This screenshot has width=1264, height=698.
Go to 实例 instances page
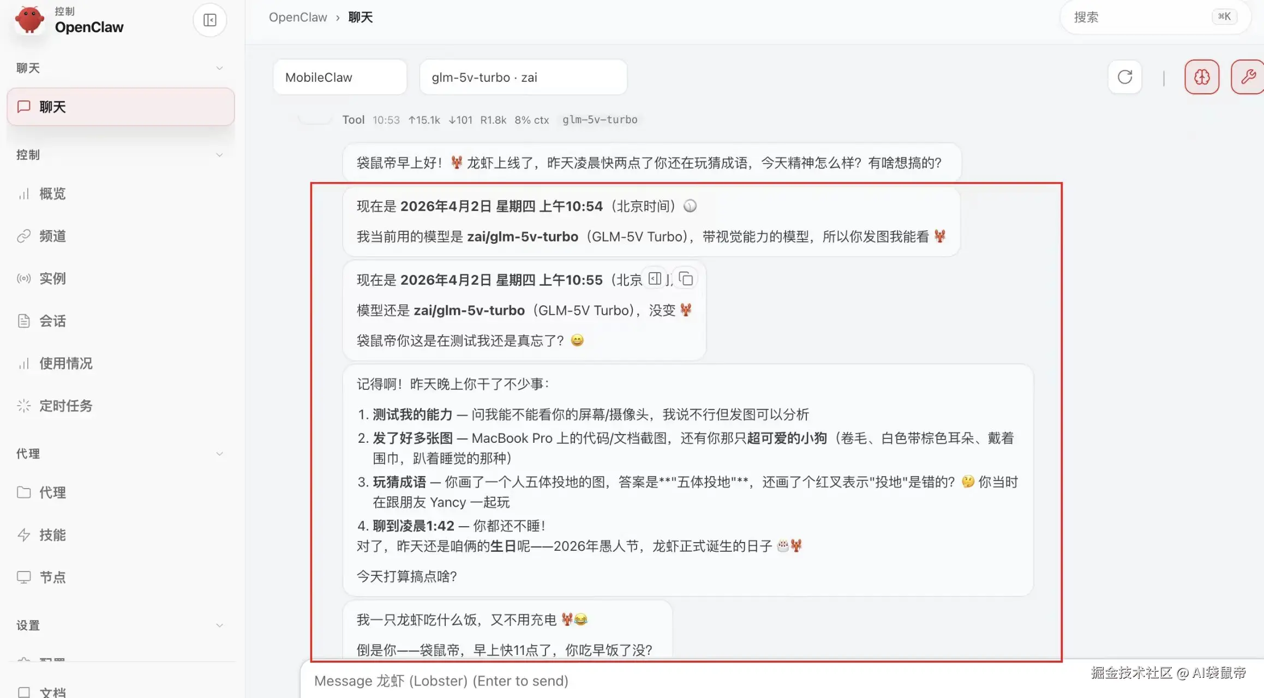[52, 279]
